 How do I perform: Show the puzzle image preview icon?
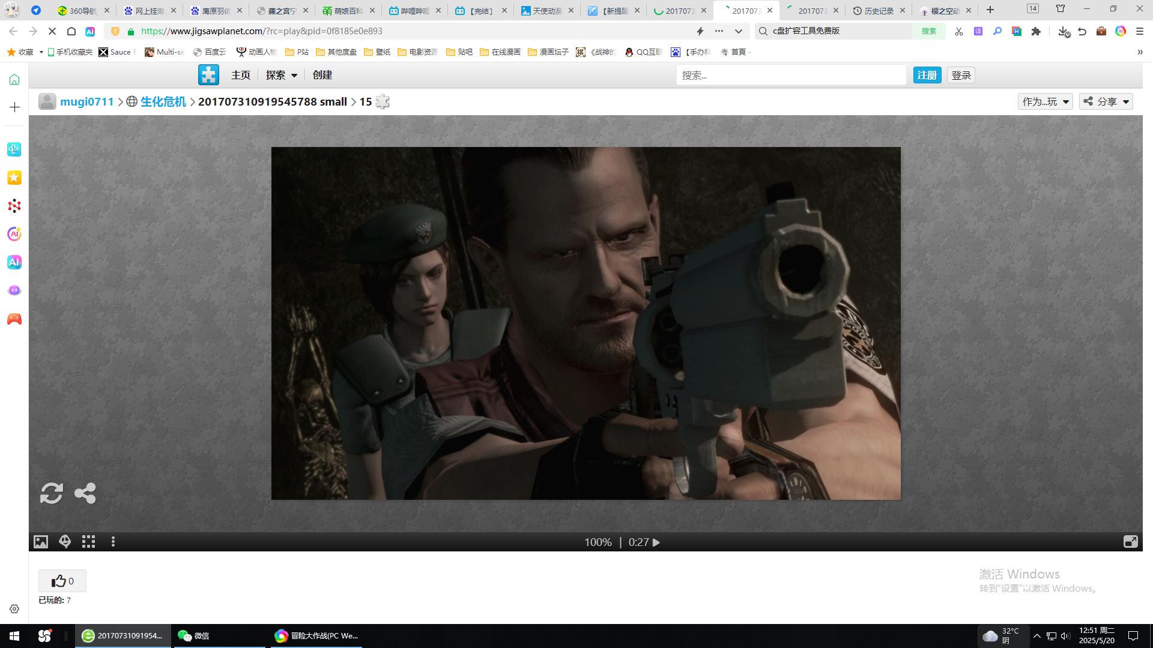pos(41,542)
